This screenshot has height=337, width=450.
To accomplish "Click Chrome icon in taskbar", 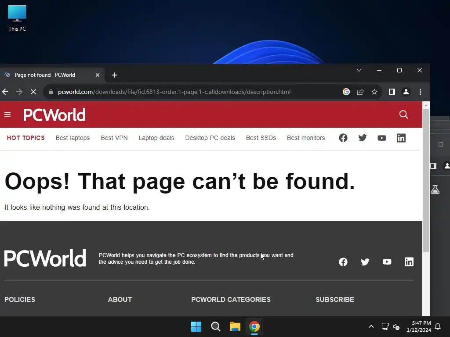I will click(x=254, y=326).
